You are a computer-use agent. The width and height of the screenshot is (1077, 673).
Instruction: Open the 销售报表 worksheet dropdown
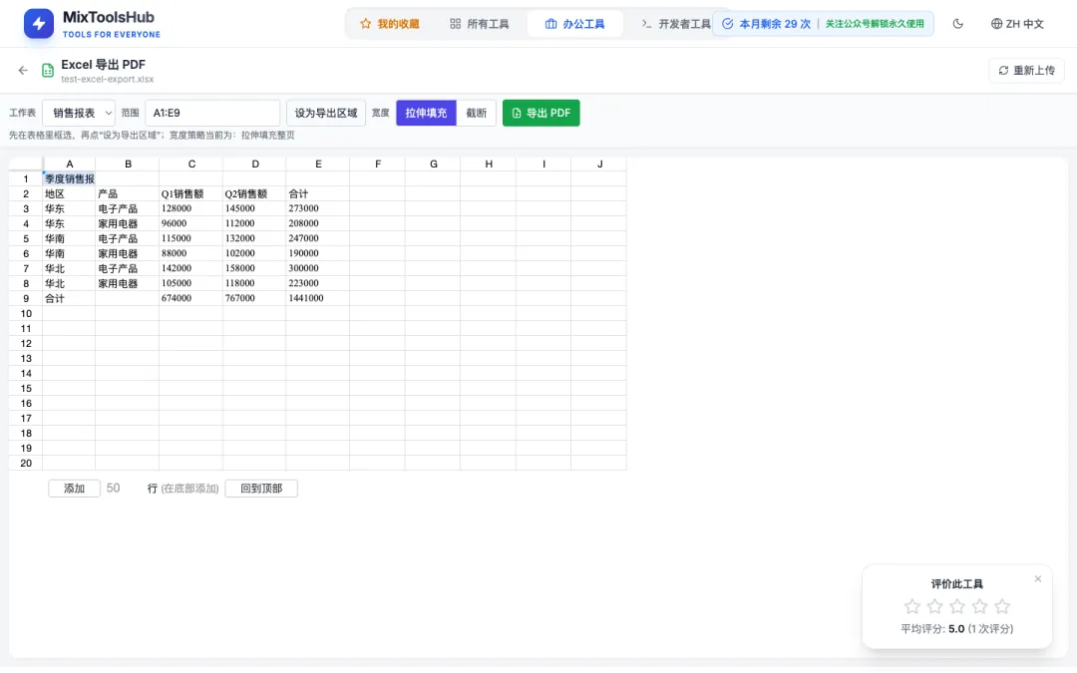(79, 113)
